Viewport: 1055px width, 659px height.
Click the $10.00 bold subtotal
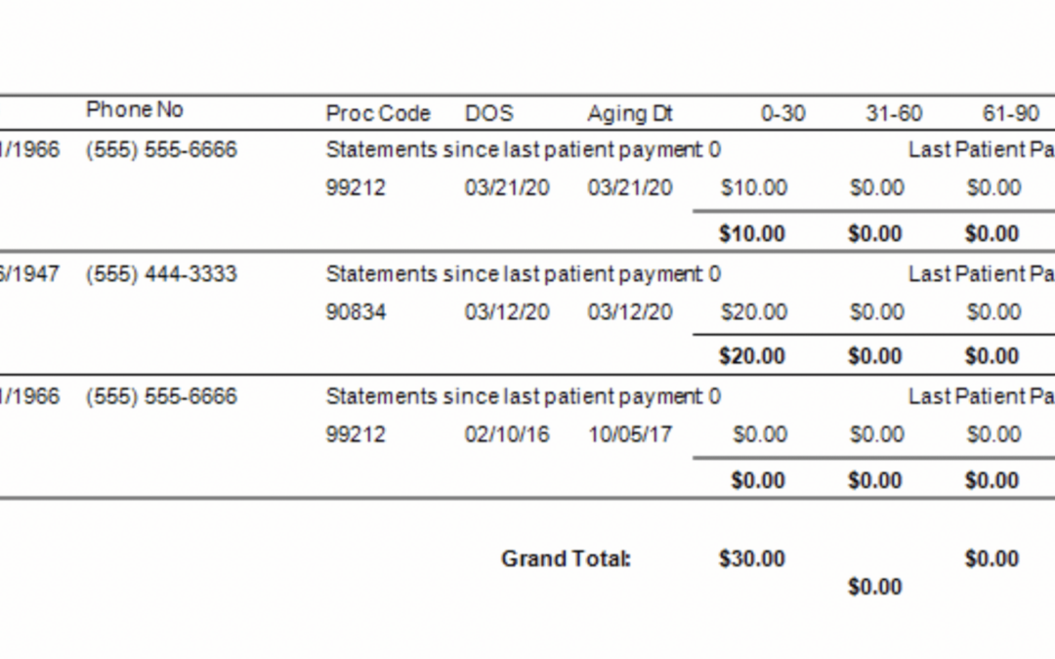coord(752,233)
